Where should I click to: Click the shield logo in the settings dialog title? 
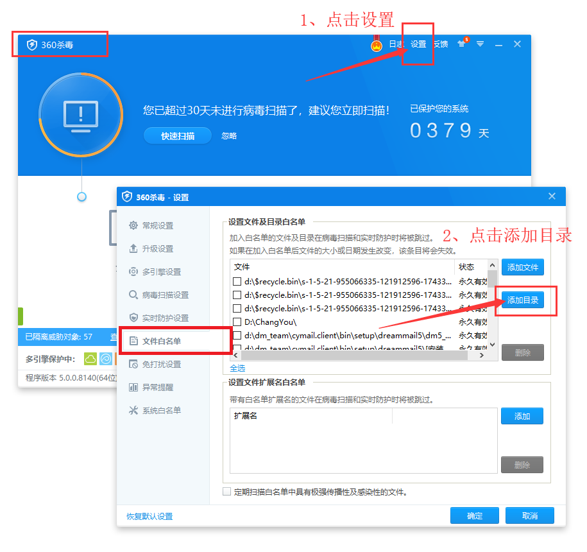[127, 196]
